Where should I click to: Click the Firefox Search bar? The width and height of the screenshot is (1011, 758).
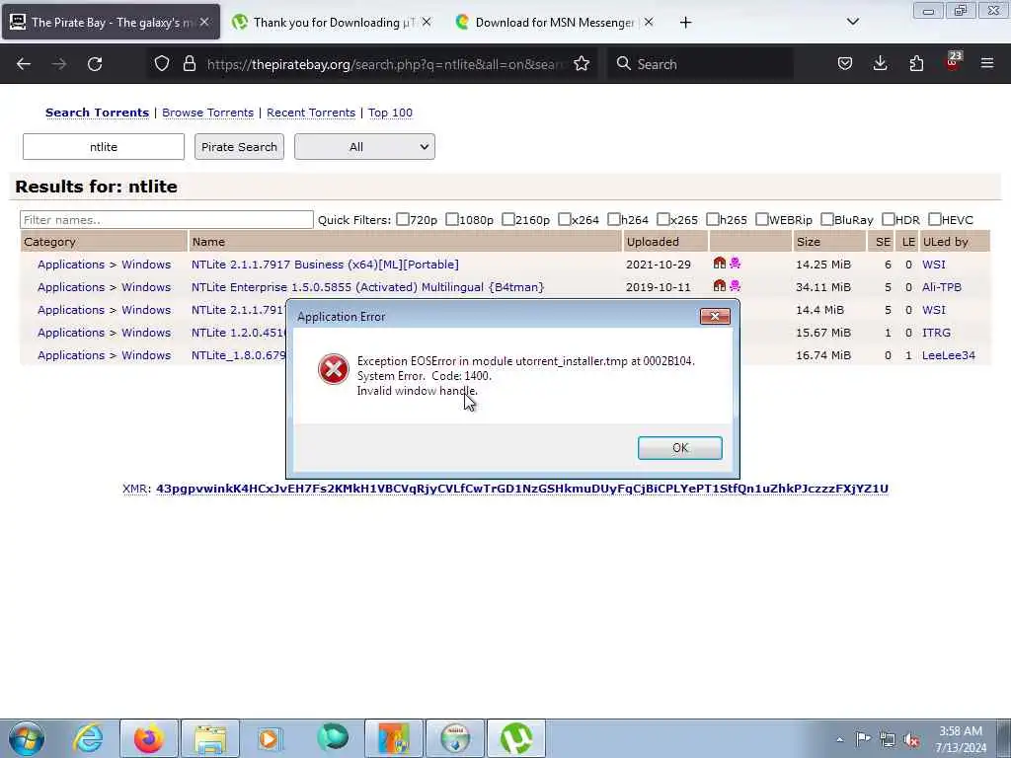point(700,64)
